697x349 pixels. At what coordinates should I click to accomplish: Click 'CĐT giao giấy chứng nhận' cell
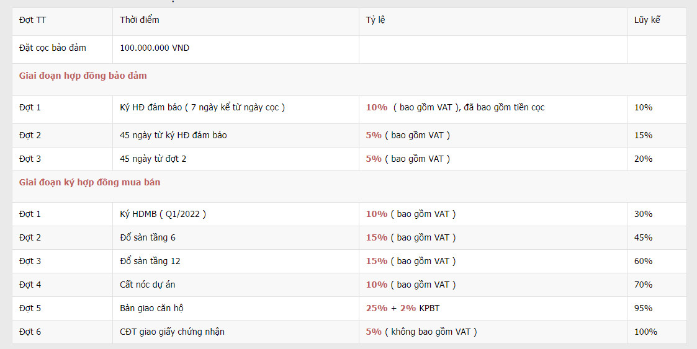(172, 332)
